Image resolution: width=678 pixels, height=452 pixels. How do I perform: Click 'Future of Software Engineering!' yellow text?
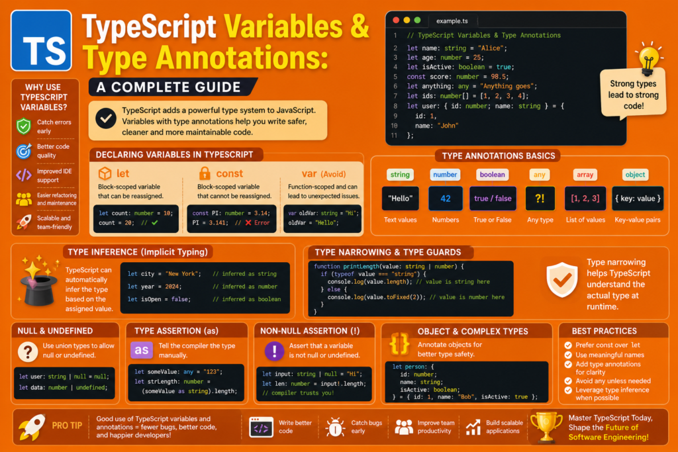click(609, 433)
